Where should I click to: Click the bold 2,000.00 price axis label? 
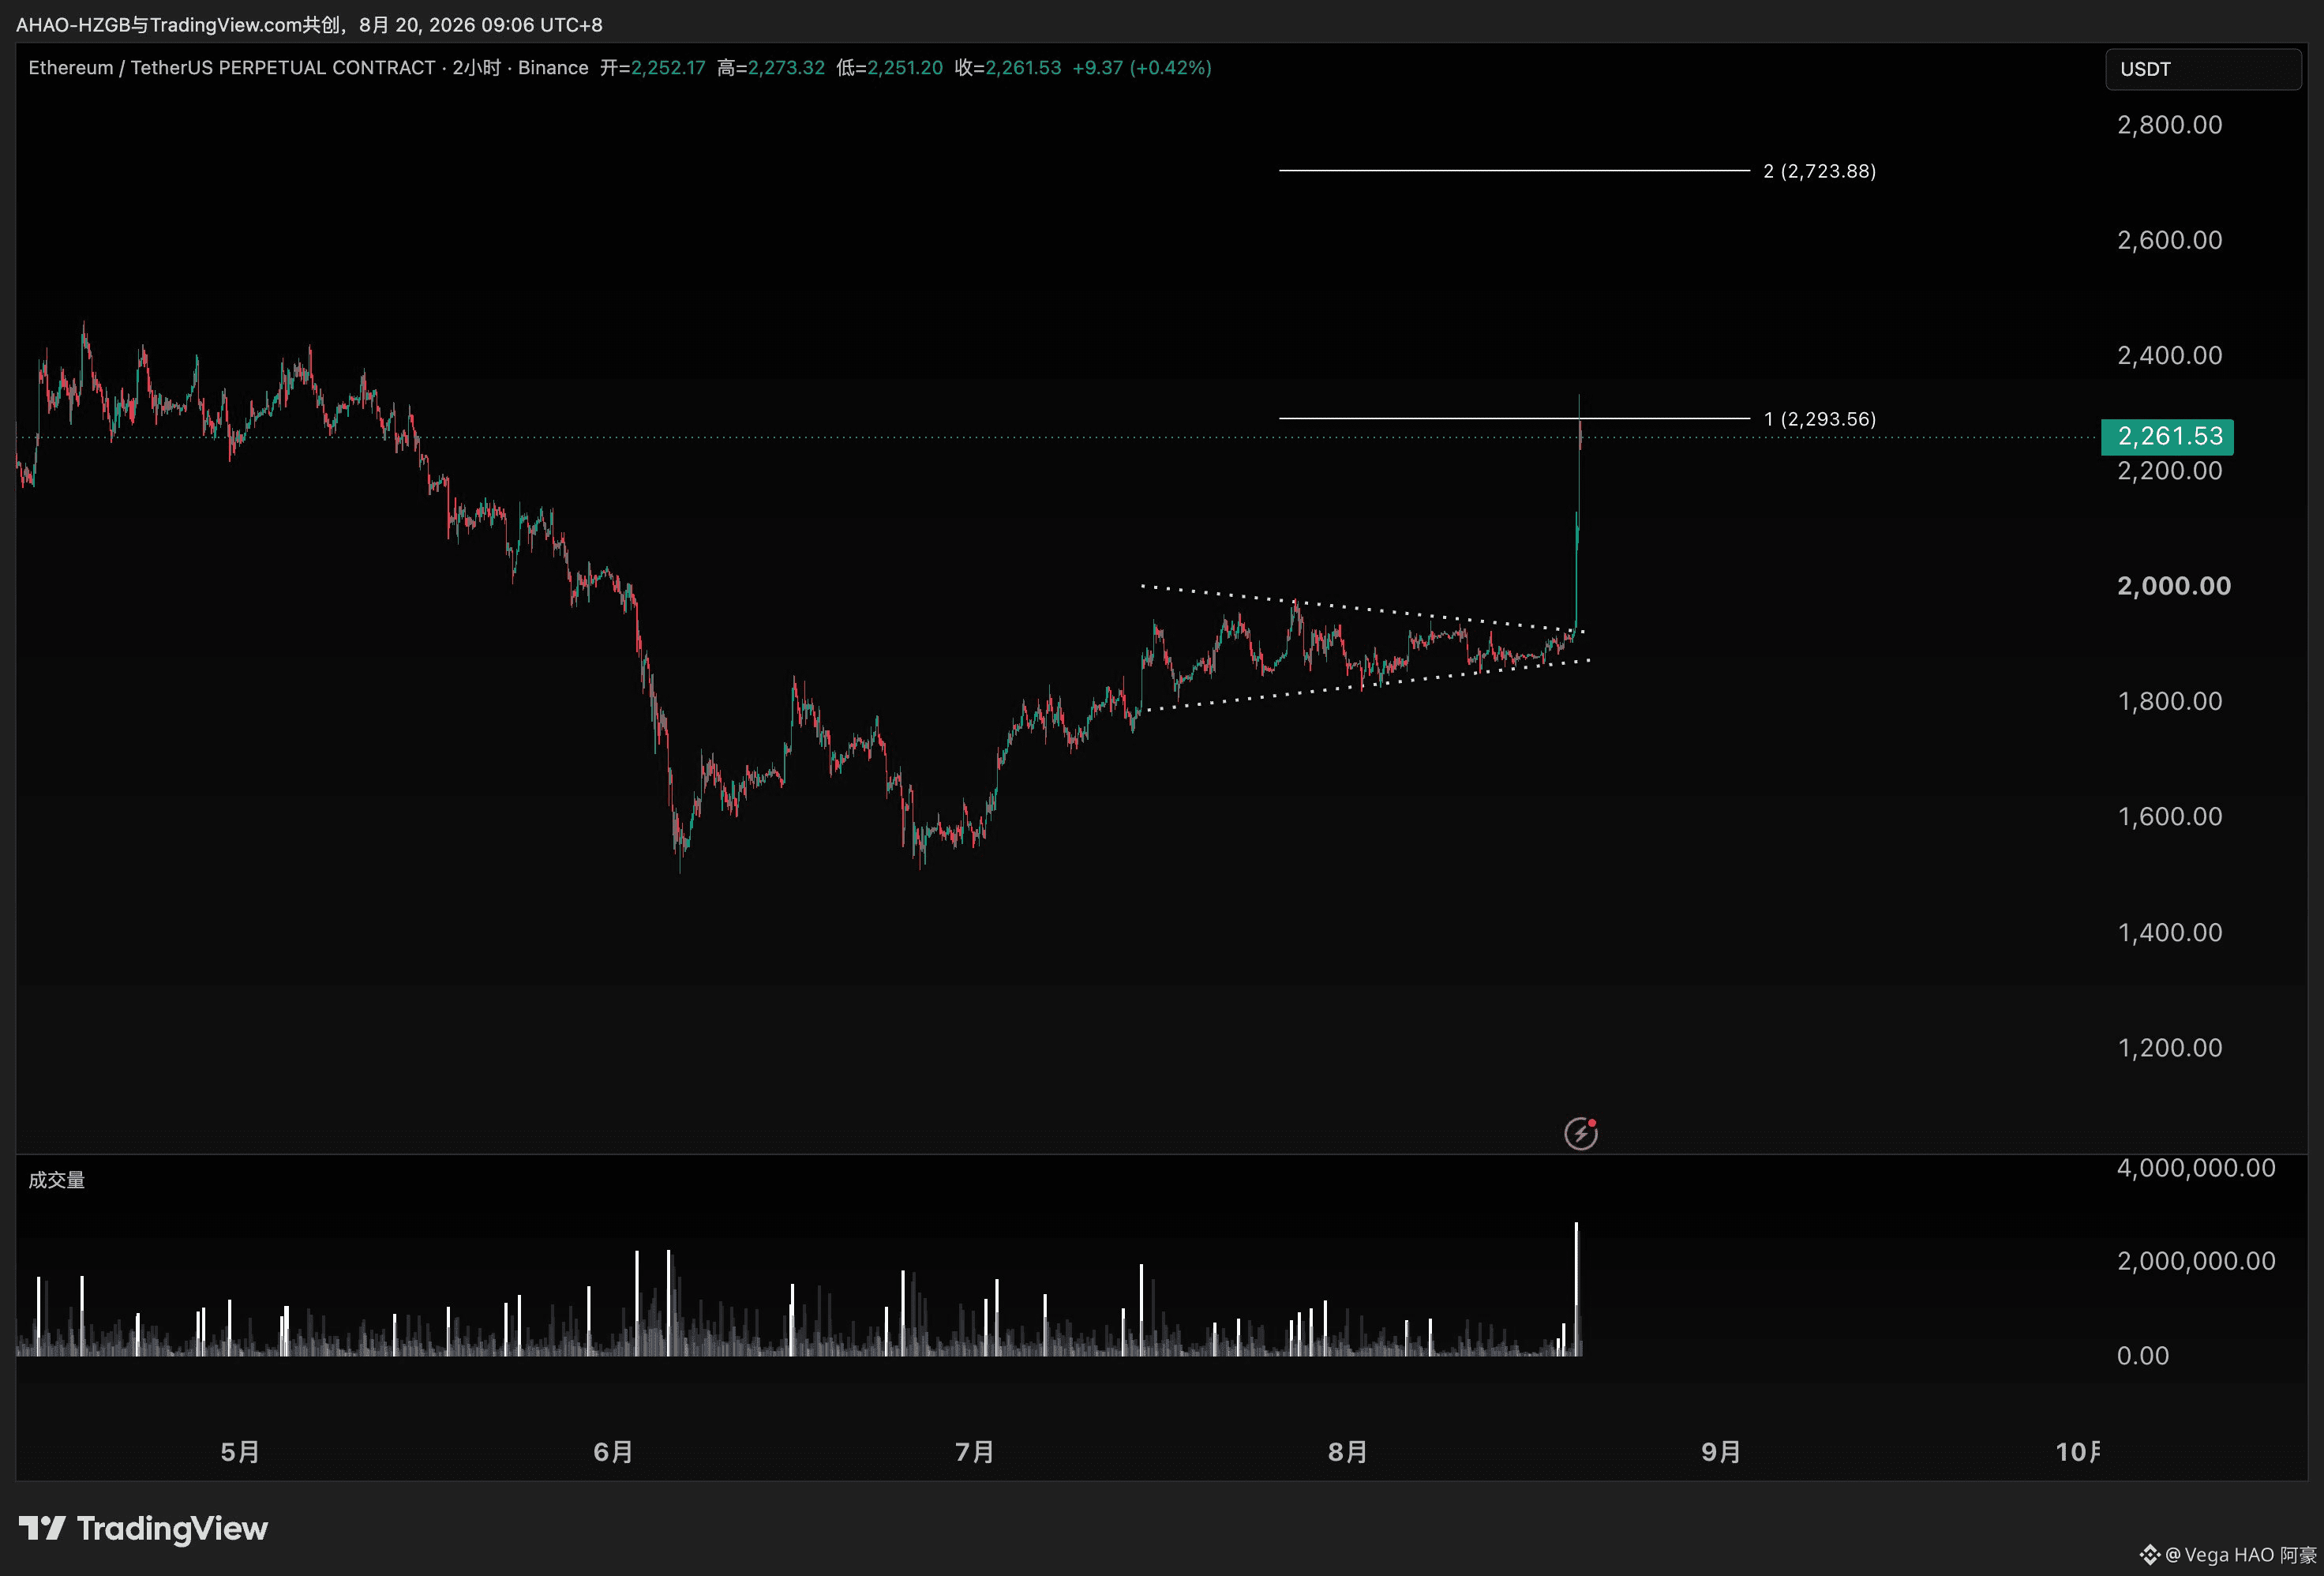2174,586
